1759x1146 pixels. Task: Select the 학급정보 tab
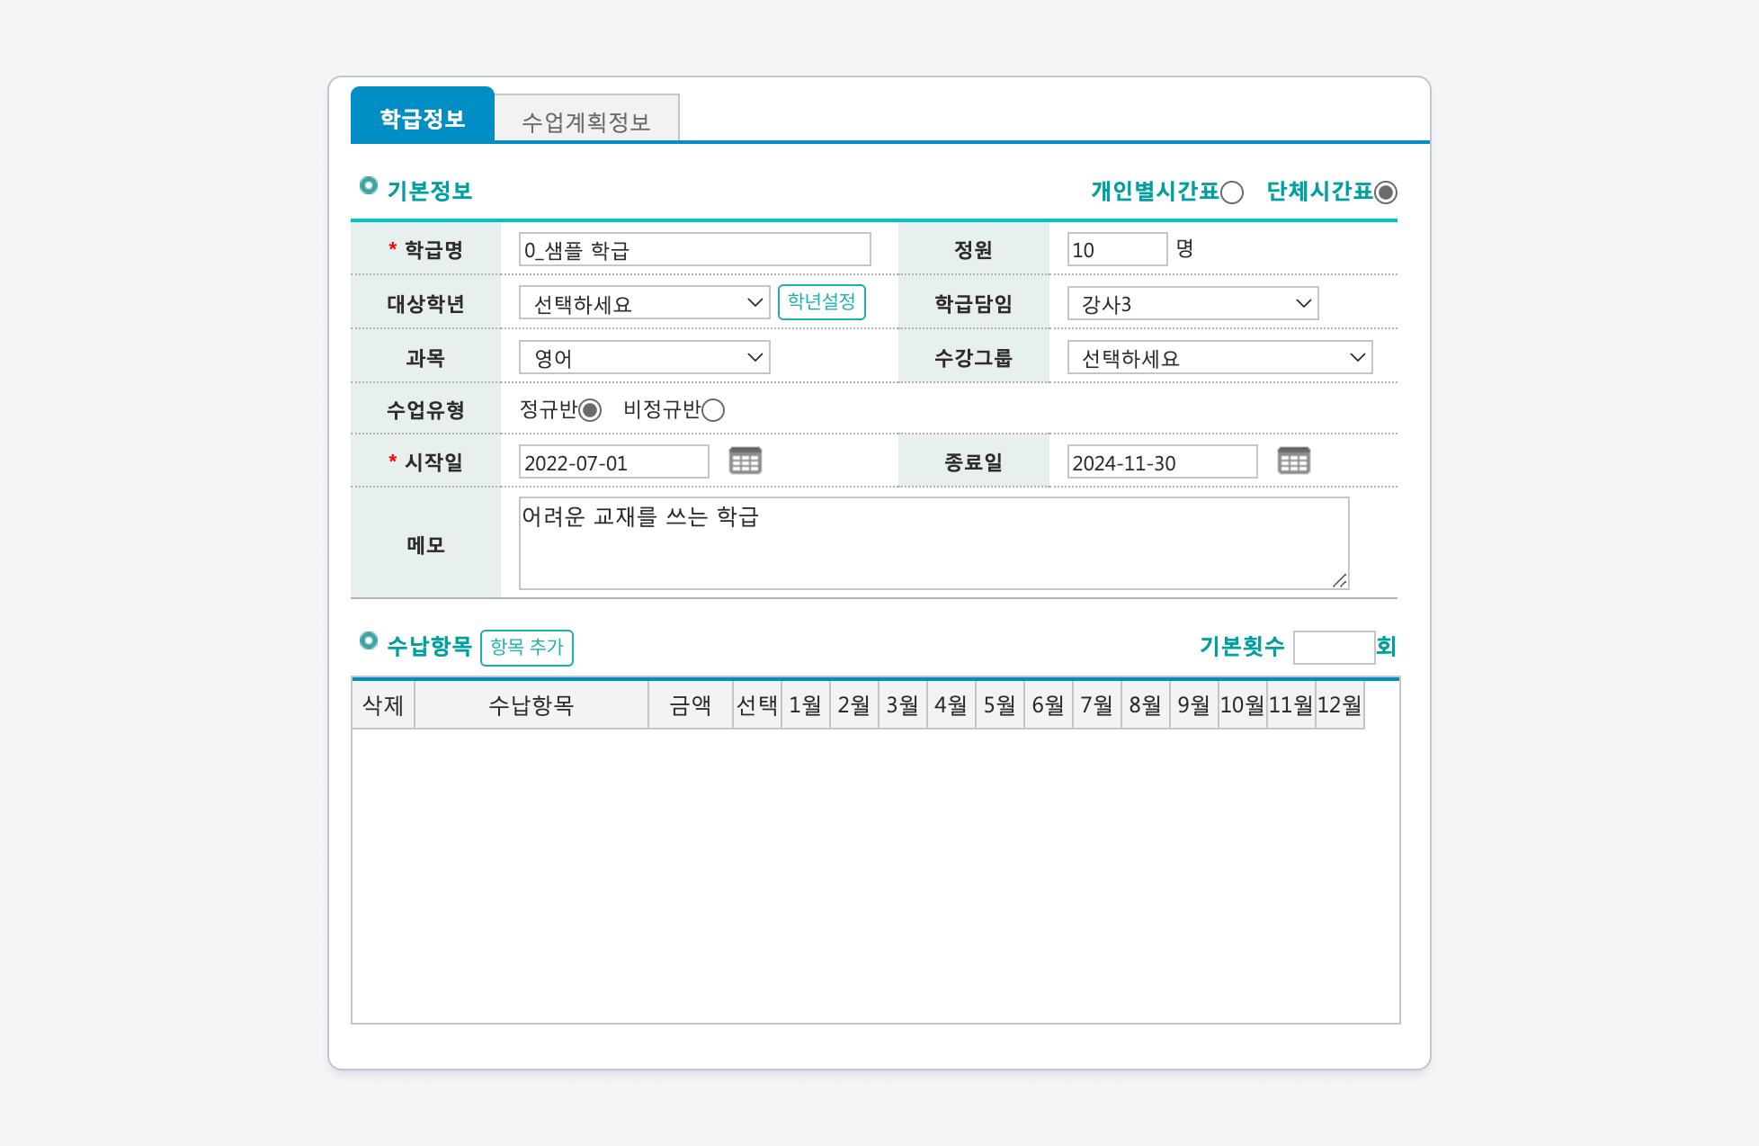click(423, 117)
